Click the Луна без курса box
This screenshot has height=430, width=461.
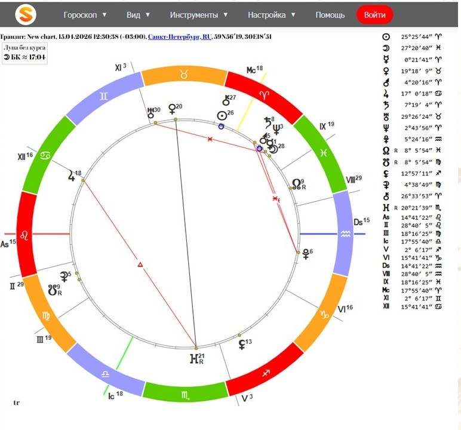(x=24, y=53)
